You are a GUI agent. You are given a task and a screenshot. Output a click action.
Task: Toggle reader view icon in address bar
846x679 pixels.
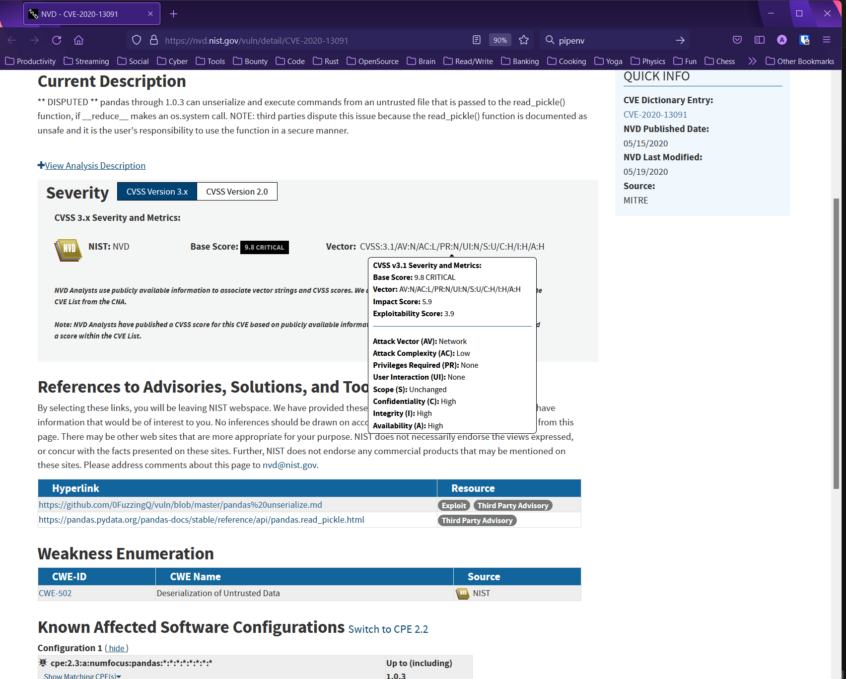477,40
